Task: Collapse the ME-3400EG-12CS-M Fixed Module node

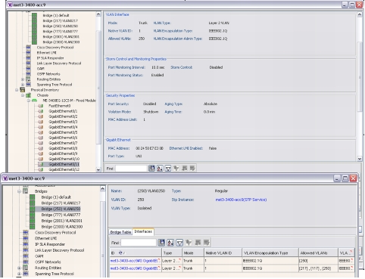Action: (x=29, y=101)
